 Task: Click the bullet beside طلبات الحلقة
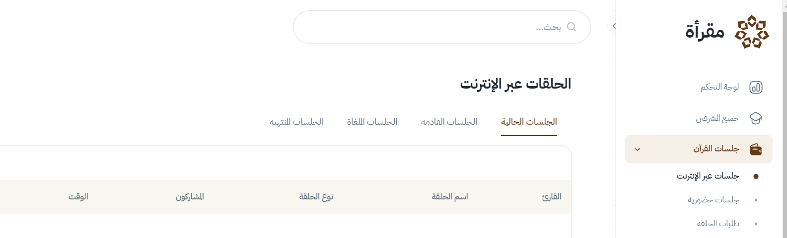(x=756, y=224)
